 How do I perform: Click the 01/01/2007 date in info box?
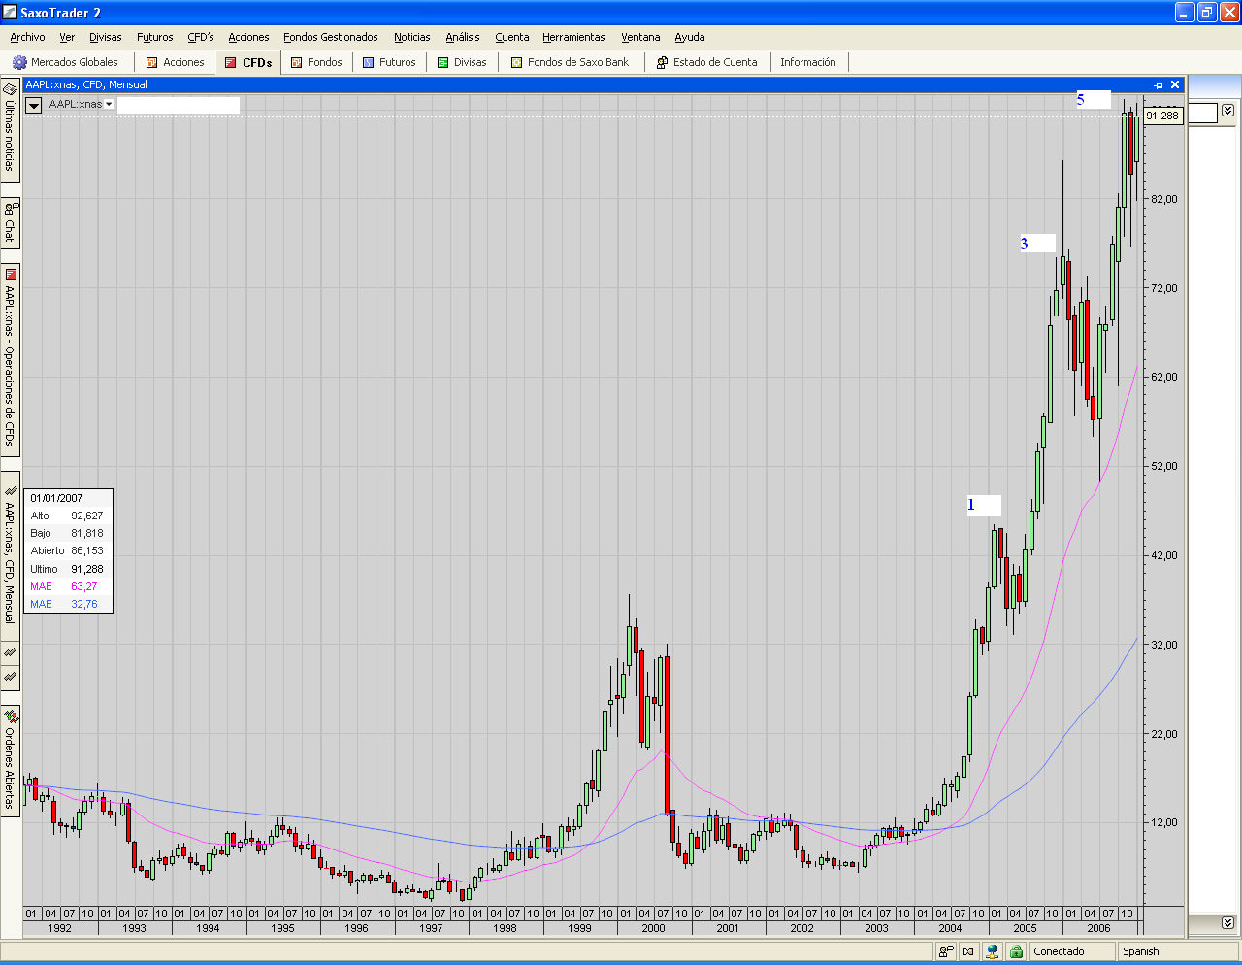(56, 498)
